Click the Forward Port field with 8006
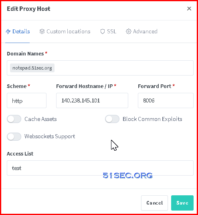The height and width of the screenshot is (215, 198). (166, 100)
